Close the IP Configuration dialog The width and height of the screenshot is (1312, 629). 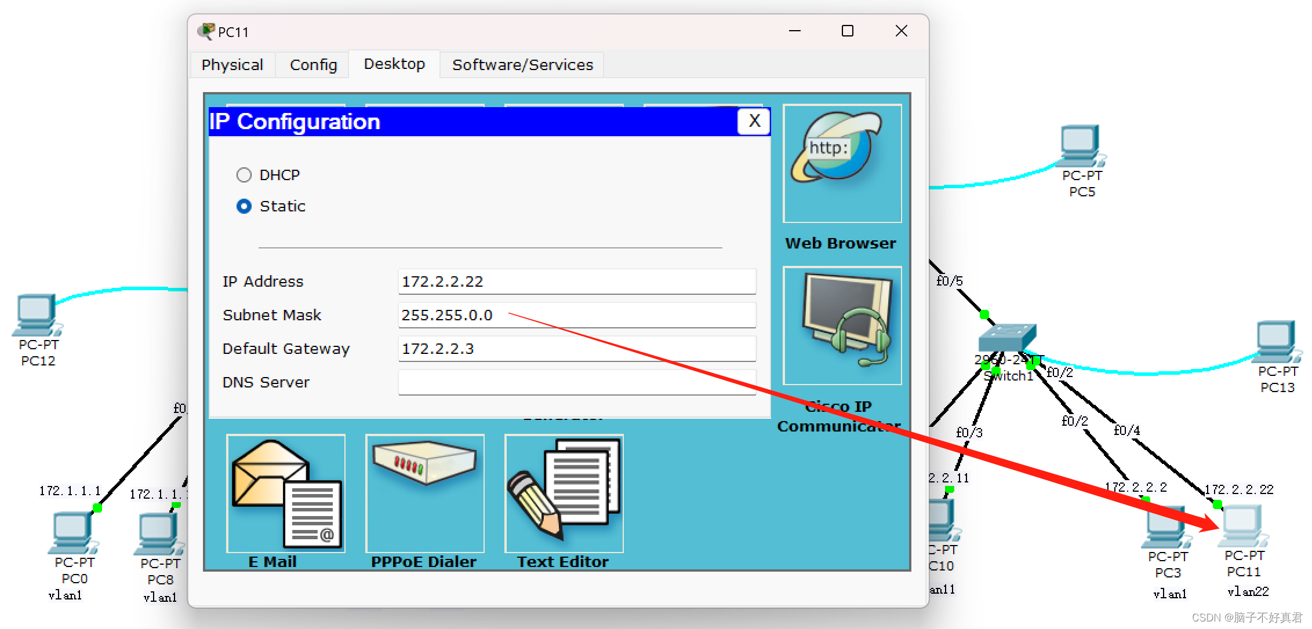tap(754, 122)
